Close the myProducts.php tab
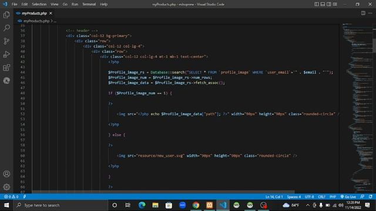This screenshot has width=376, height=211. [x=51, y=13]
